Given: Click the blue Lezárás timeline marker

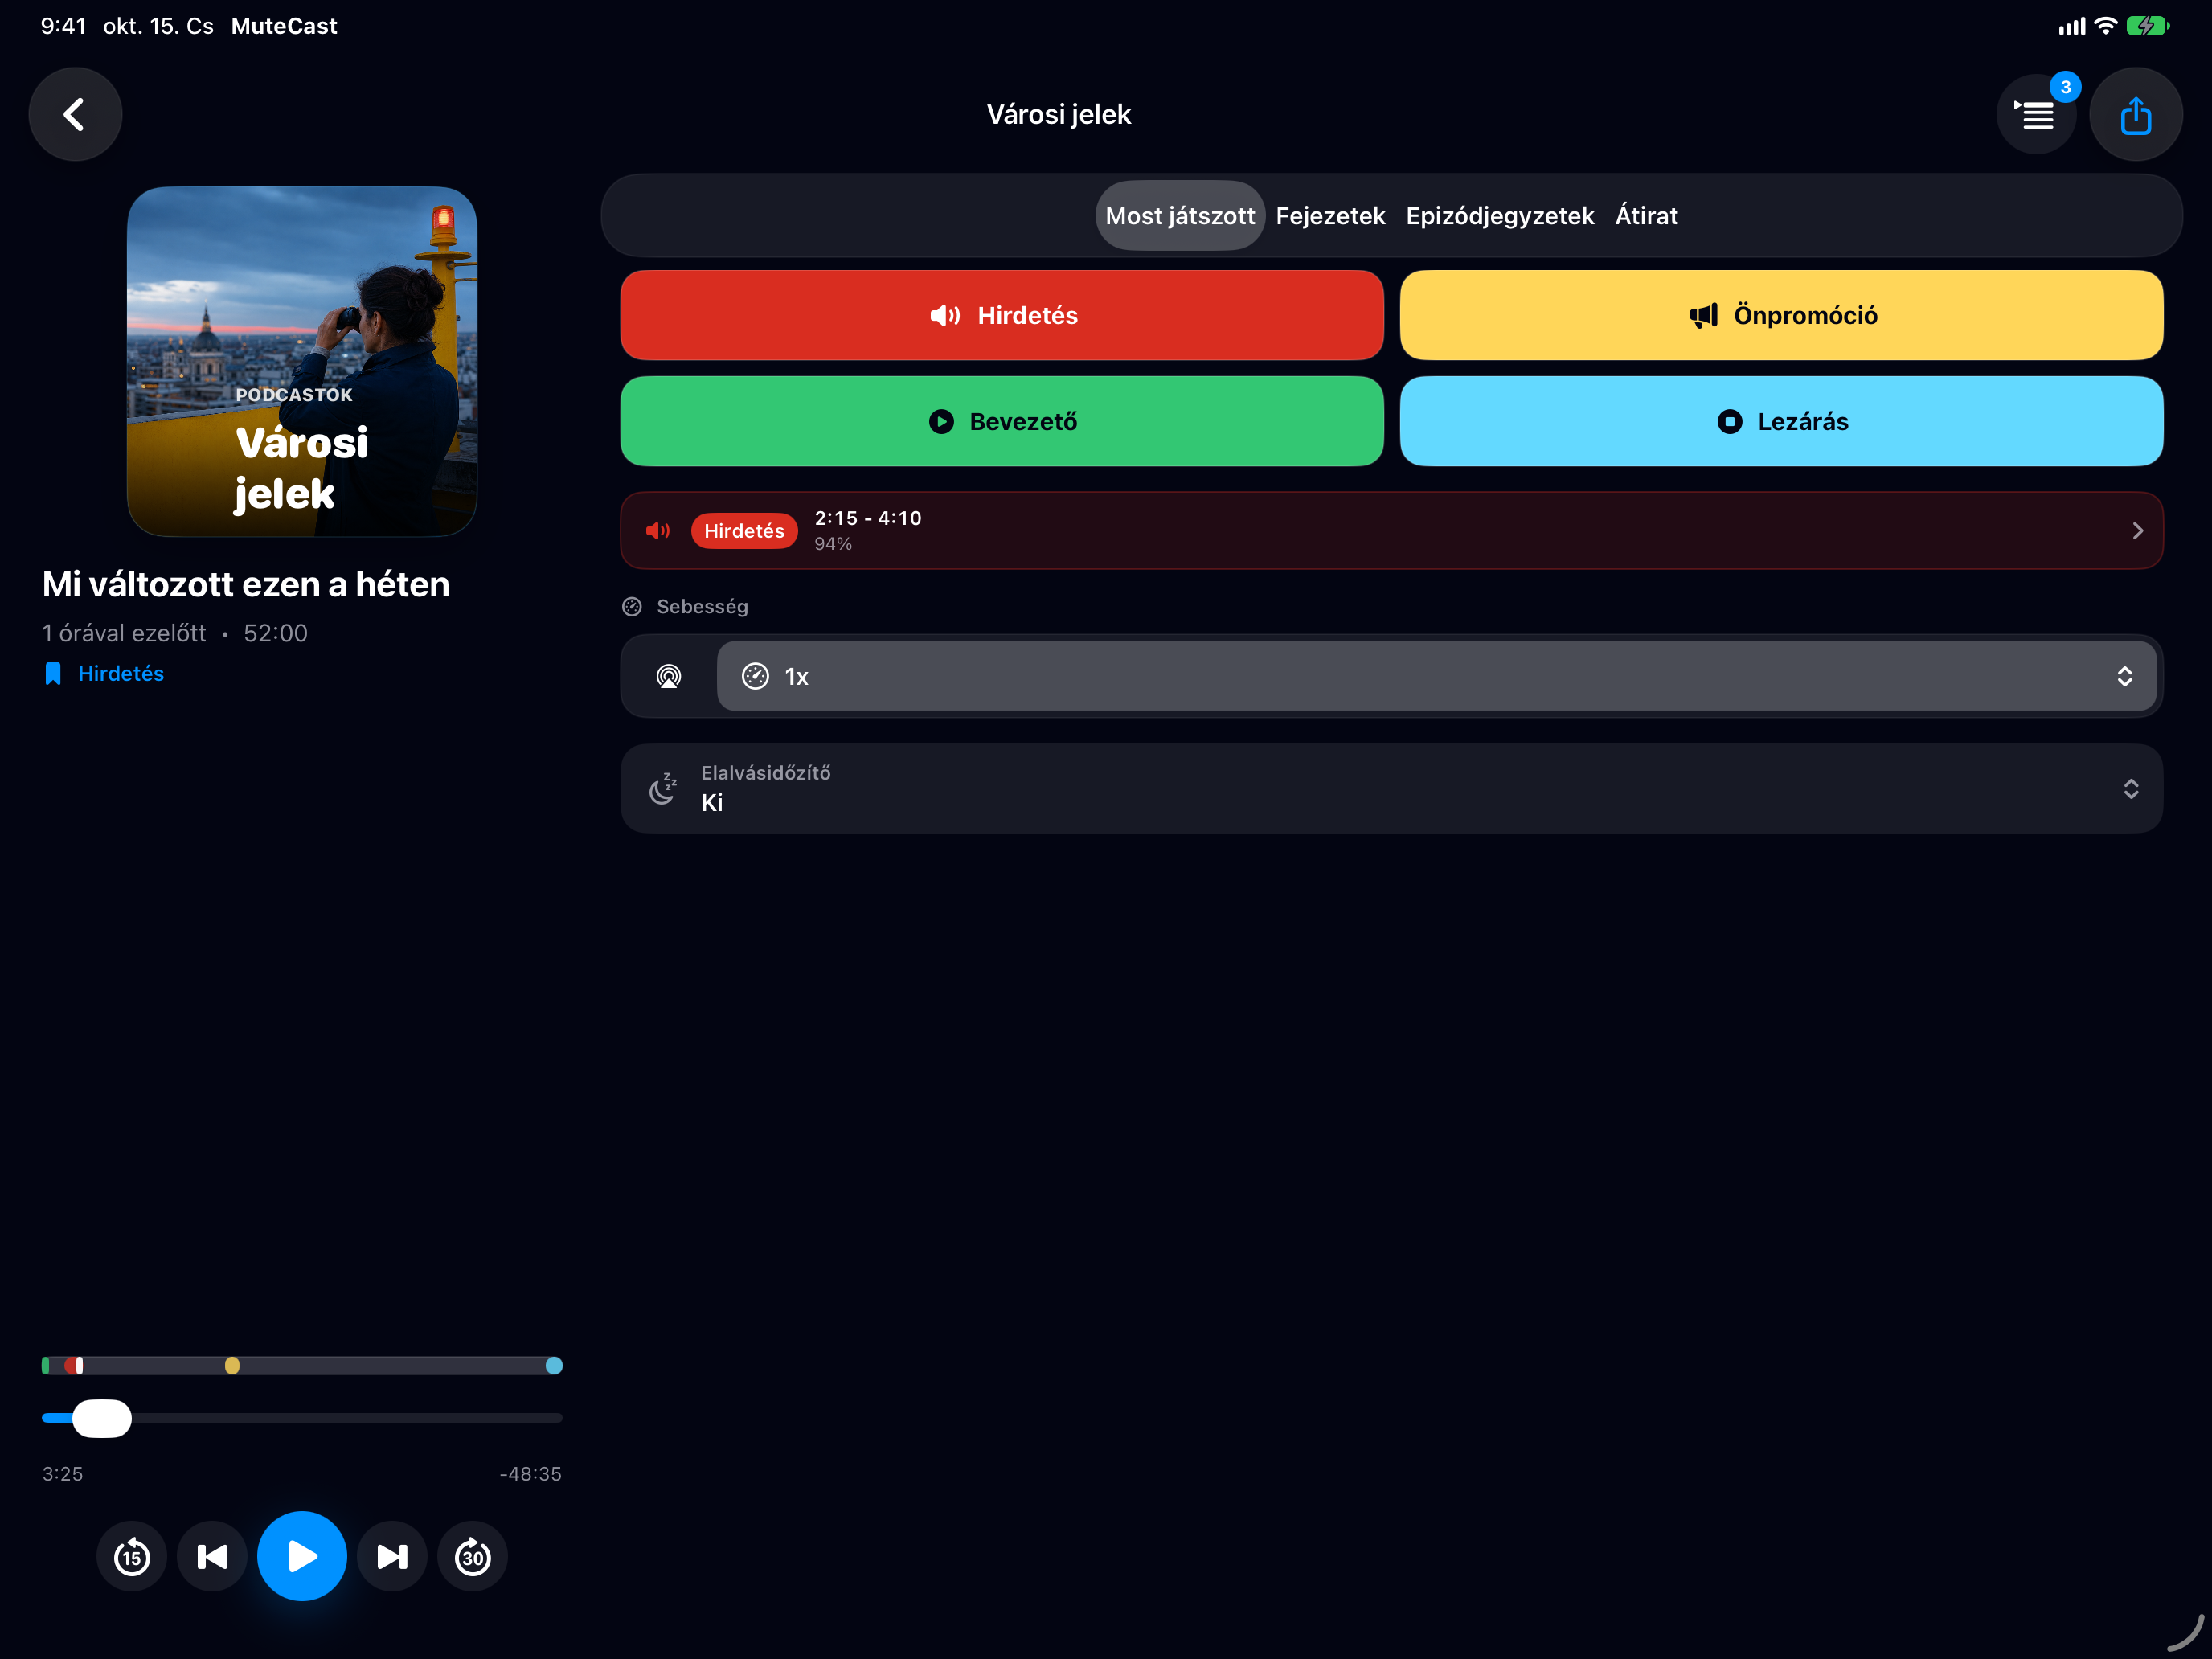Looking at the screenshot, I should (554, 1366).
